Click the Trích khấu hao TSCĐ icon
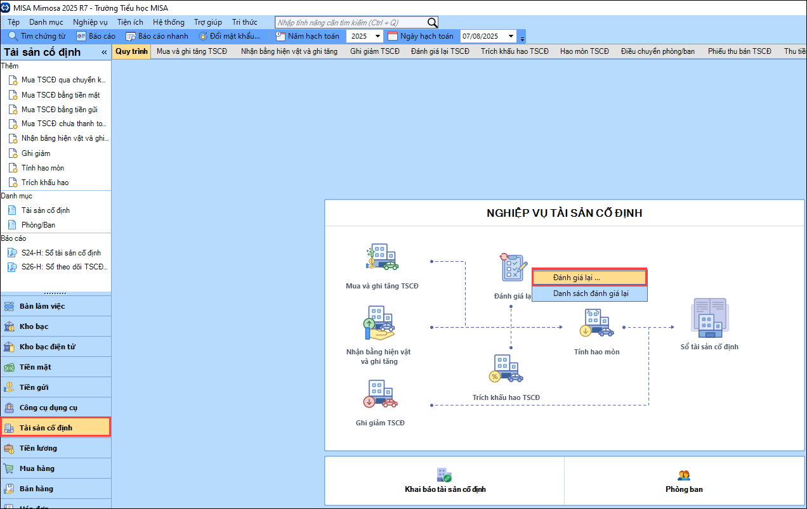The image size is (807, 509). pos(506,369)
